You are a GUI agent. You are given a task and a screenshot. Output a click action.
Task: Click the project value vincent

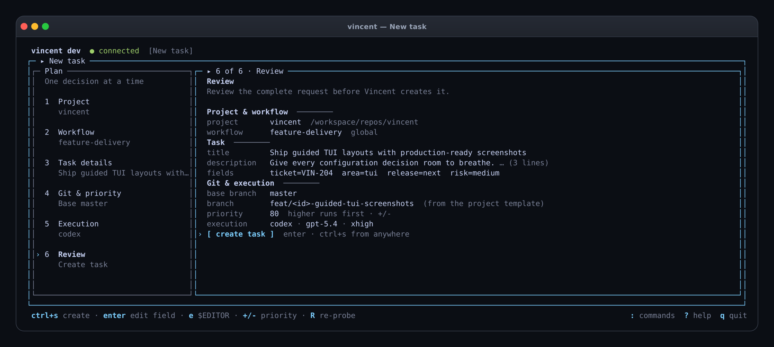pos(285,122)
